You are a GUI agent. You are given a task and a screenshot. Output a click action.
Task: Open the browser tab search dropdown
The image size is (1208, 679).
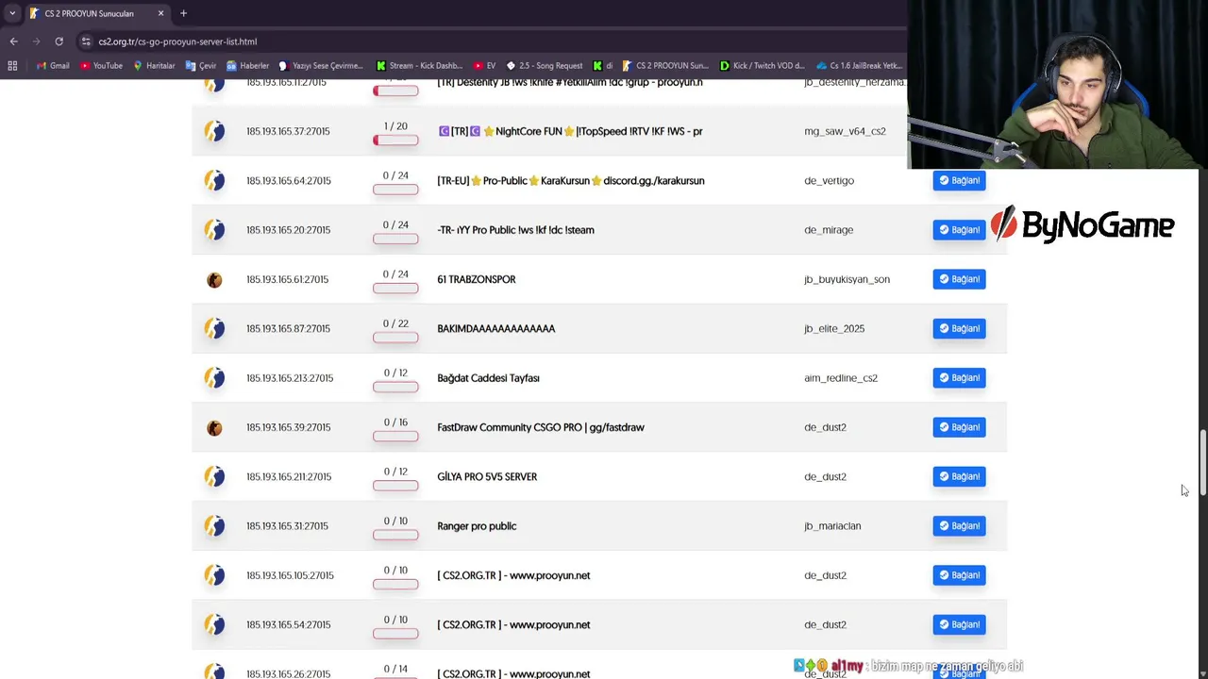12,13
